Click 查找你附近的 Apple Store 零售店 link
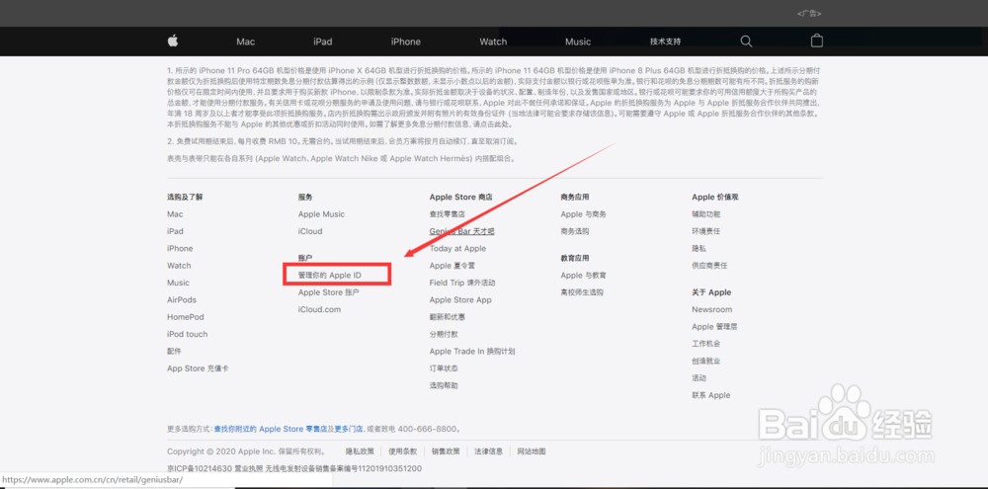988x489 pixels. (271, 429)
